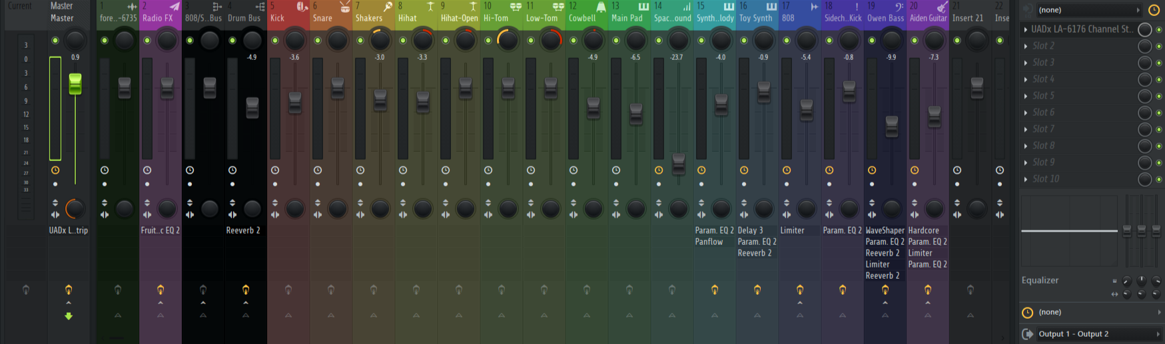The width and height of the screenshot is (1165, 344).
Task: Select the Owen Bass mixer track label
Action: click(x=885, y=18)
